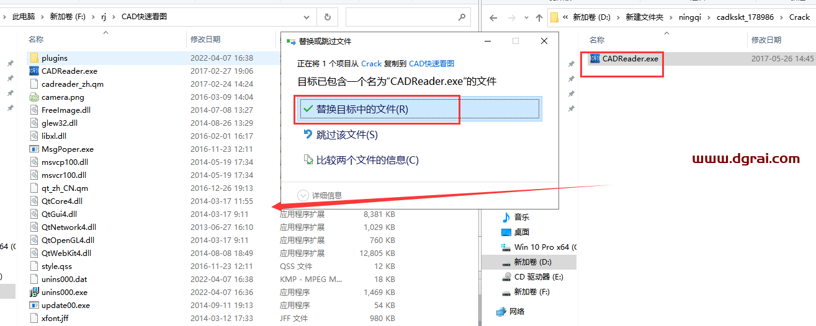The height and width of the screenshot is (326, 816).
Task: Select 新加卷 (D:) in navigation pane
Action: (532, 262)
